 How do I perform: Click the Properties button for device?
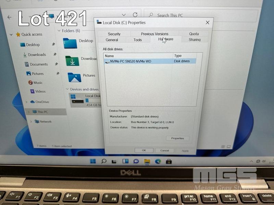pos(177,138)
